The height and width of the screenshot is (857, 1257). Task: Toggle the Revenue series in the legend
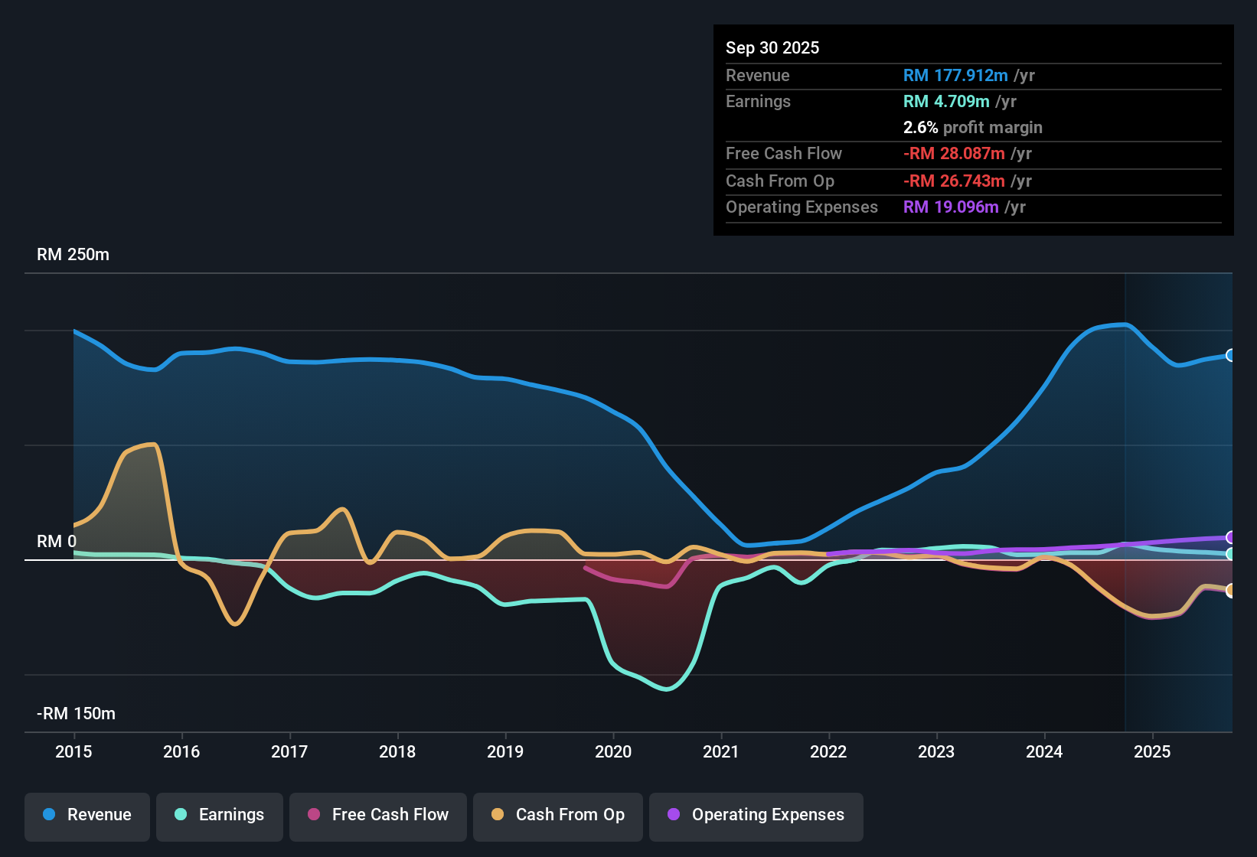(x=87, y=815)
